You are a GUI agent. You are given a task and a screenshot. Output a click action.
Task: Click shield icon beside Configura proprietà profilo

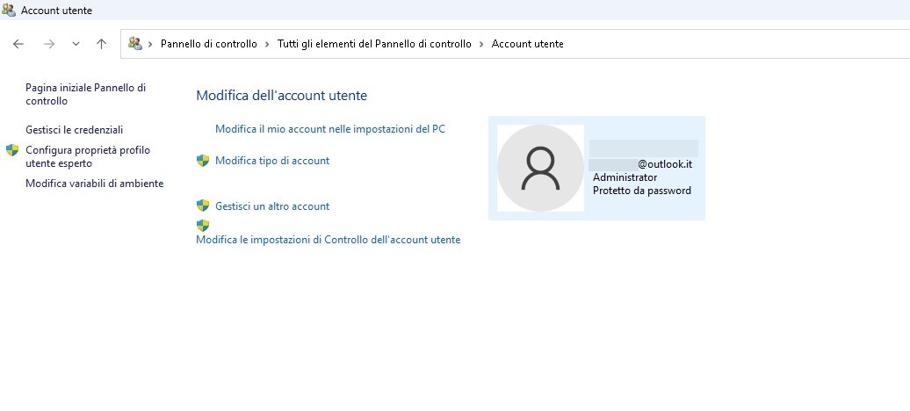(12, 150)
